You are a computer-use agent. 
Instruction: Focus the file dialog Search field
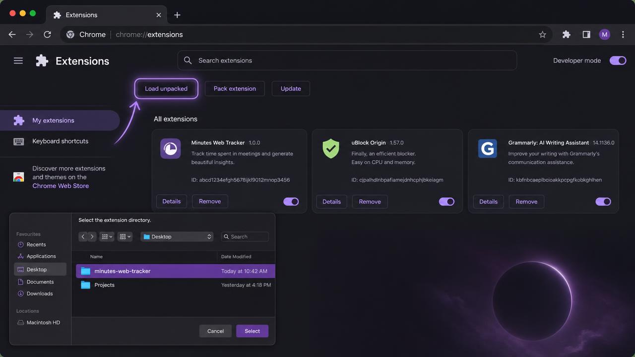(245, 237)
